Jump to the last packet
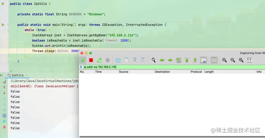265x138 pixels. click(195, 60)
